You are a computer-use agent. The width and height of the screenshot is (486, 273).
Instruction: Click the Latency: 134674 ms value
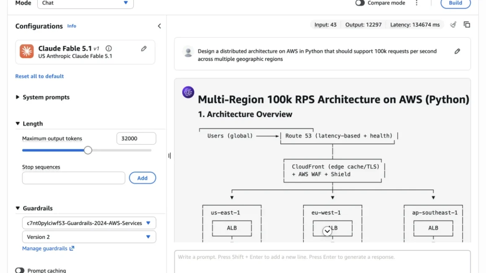click(x=415, y=25)
